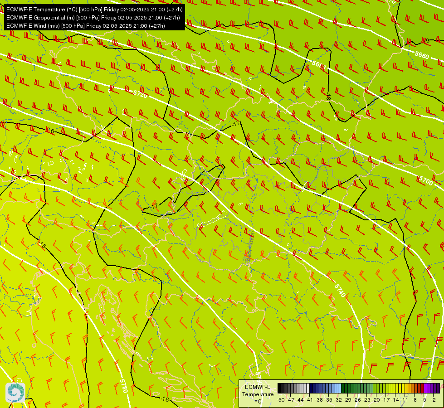
Task: Click the -32 tick label in legend
Action: (x=338, y=400)
